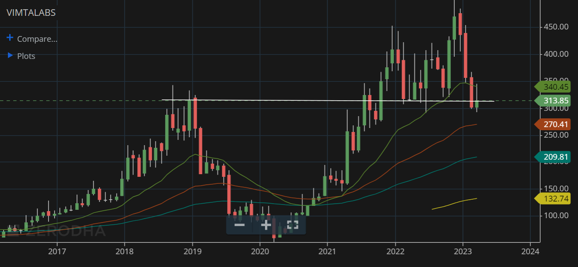Click the 2019 label on time axis

192,251
